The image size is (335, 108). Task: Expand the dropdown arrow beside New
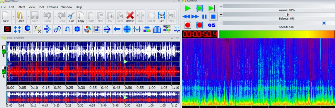(13, 17)
